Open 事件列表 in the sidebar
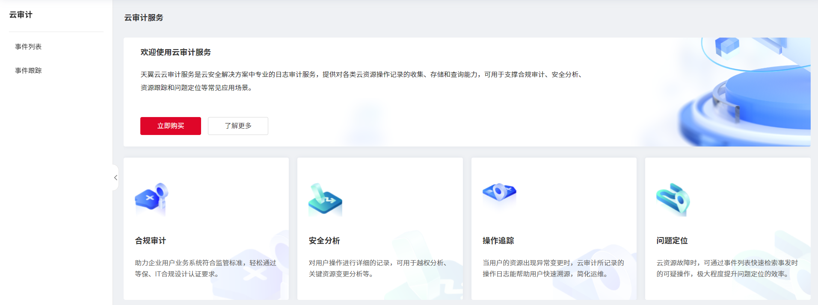Image resolution: width=818 pixels, height=305 pixels. coord(28,47)
